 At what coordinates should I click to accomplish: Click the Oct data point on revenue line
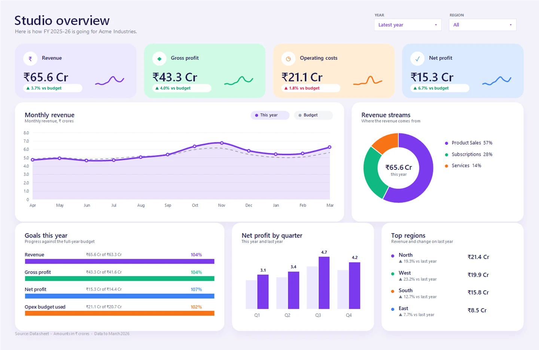(x=195, y=146)
